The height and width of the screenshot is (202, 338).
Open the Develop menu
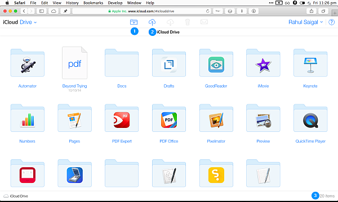click(115, 3)
